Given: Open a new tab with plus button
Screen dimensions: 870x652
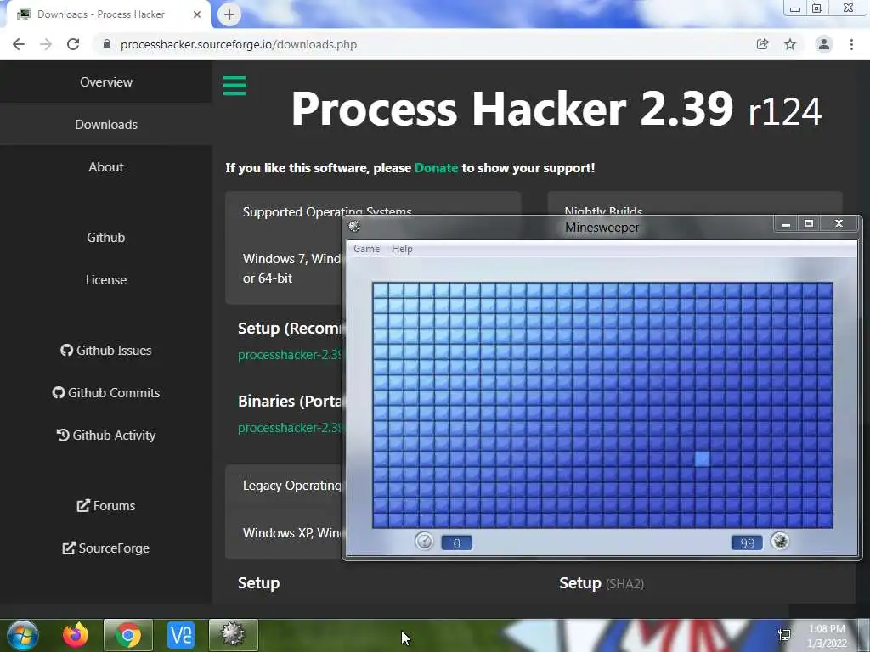Looking at the screenshot, I should 229,14.
